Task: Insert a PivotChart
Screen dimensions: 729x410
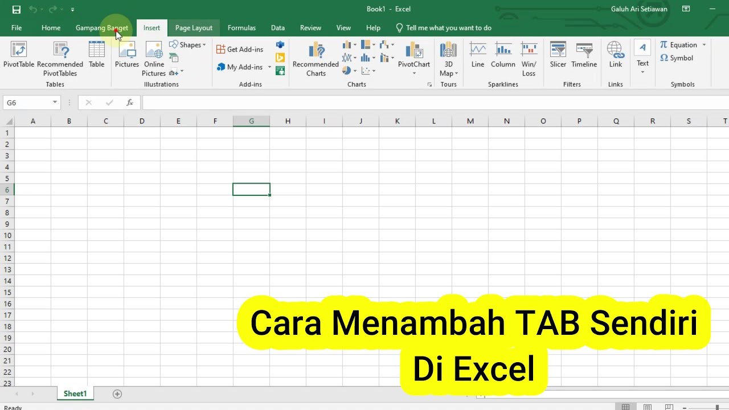Action: tap(414, 59)
